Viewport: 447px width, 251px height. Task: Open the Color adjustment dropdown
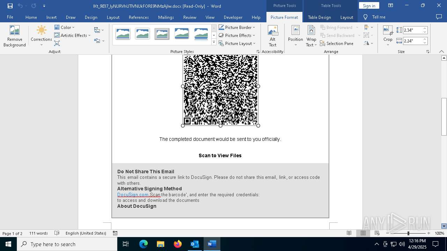(65, 27)
